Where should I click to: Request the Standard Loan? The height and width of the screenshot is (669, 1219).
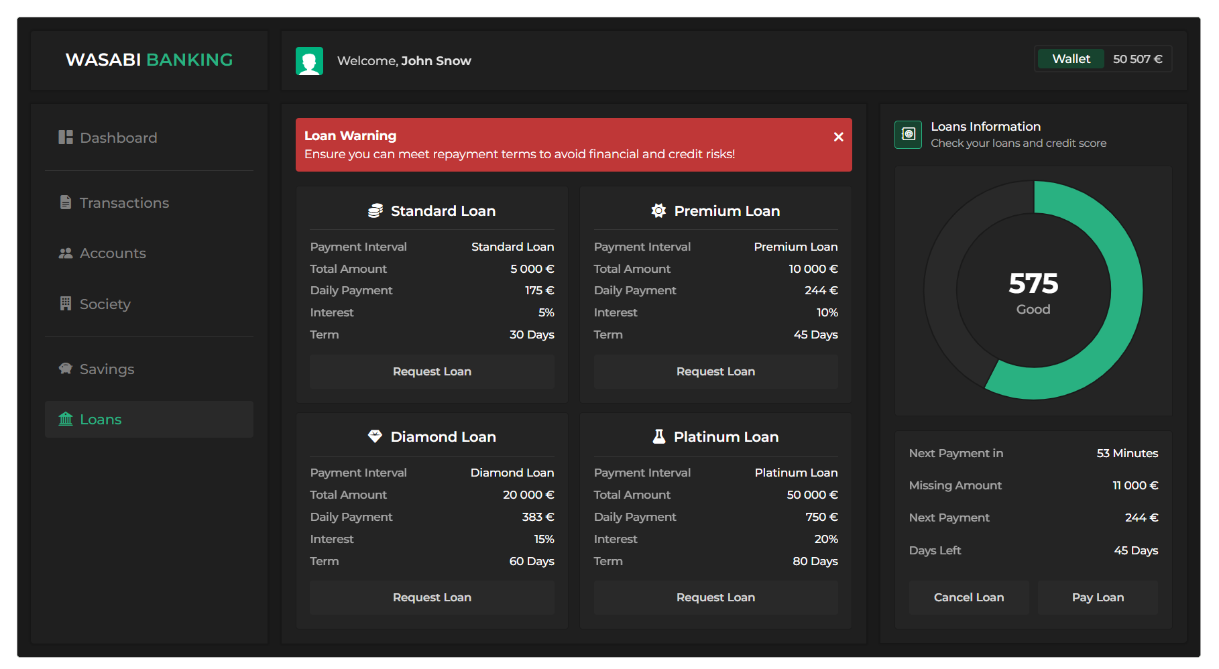click(x=431, y=371)
